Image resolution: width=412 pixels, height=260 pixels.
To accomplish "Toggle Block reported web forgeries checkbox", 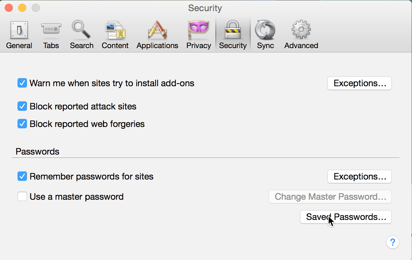I will 22,124.
